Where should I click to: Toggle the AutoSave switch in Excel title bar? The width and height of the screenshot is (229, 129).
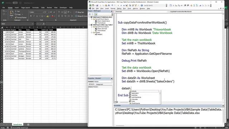coord(15,3)
